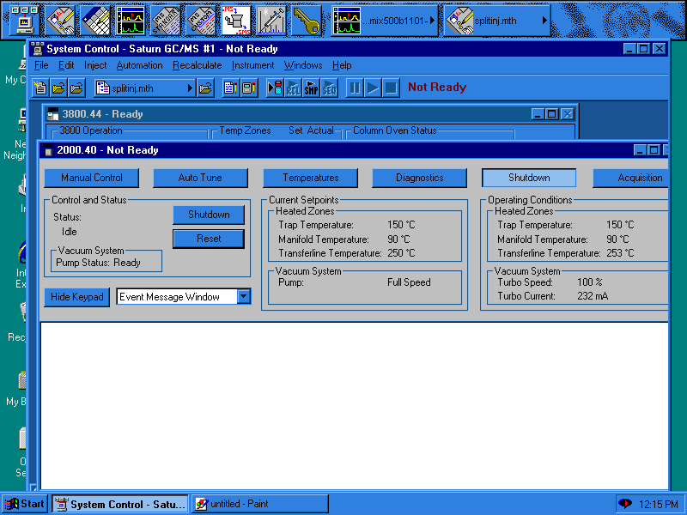Viewport: 687px width, 515px height.
Task: Click Shutdown button in Control and Status
Action: click(209, 215)
